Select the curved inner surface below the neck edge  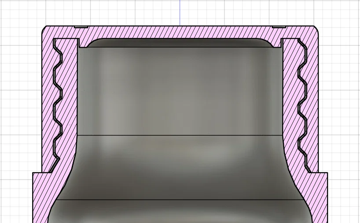(x=180, y=167)
